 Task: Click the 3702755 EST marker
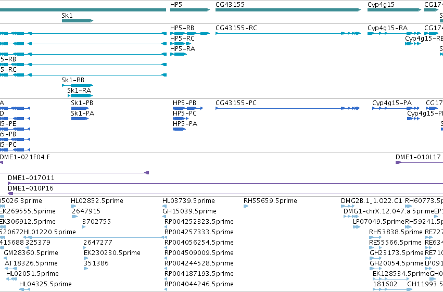coord(84,227)
